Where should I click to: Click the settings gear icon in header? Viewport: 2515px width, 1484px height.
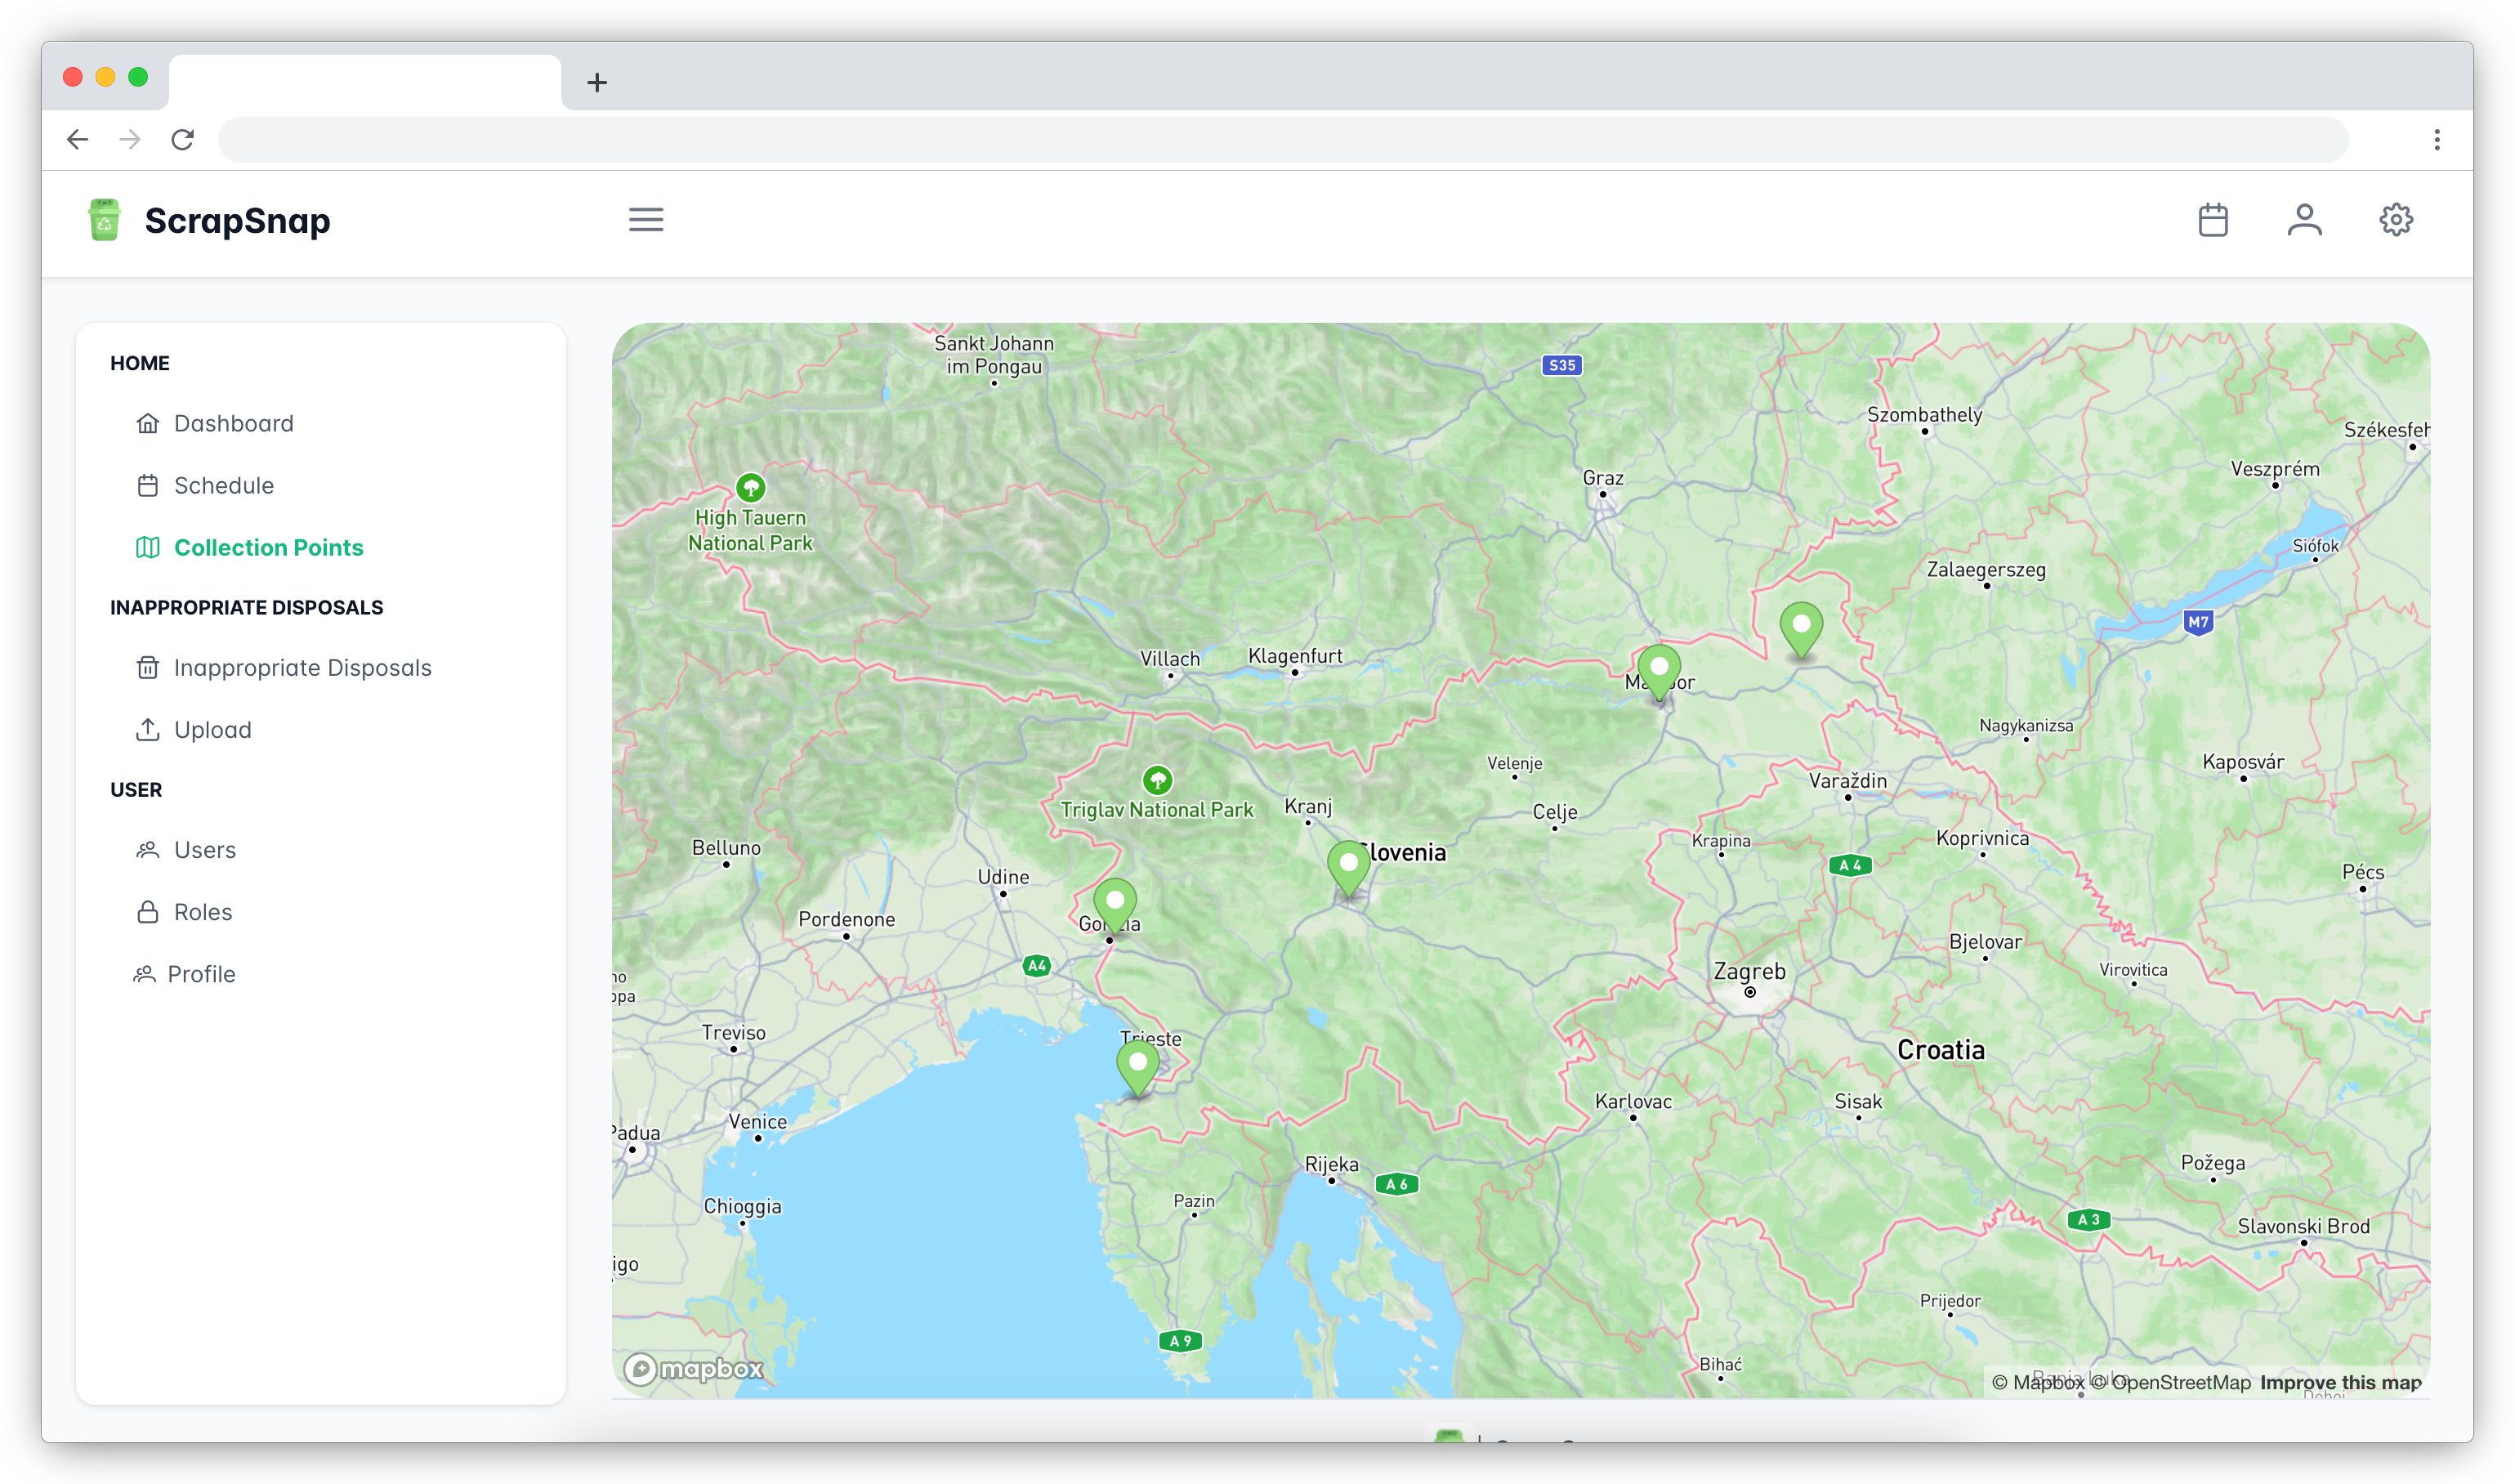tap(2395, 219)
